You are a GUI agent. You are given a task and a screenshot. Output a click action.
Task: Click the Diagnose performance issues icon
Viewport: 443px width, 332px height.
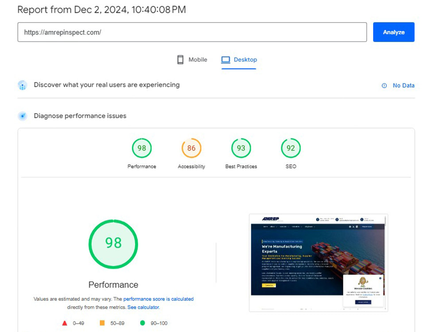click(23, 116)
